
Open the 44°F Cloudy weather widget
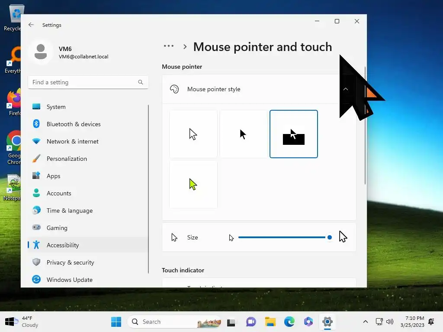coord(22,322)
